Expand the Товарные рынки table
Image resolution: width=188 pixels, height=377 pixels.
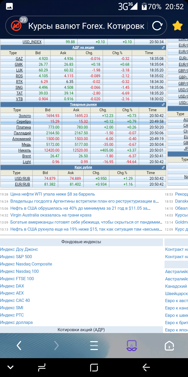click(x=163, y=104)
